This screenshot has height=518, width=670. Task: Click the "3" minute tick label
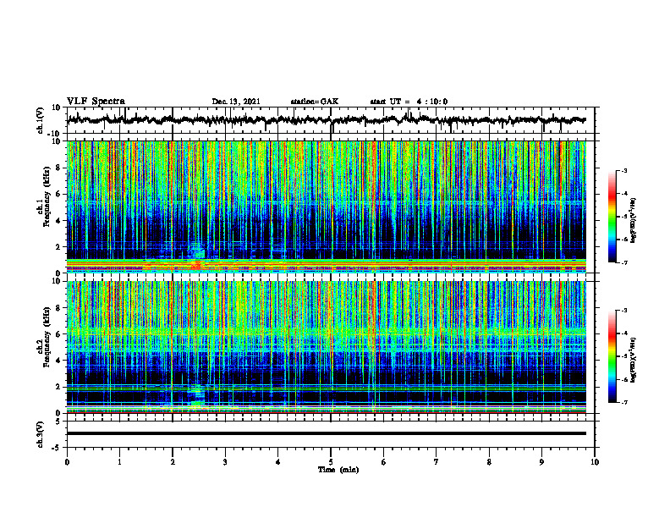point(225,462)
